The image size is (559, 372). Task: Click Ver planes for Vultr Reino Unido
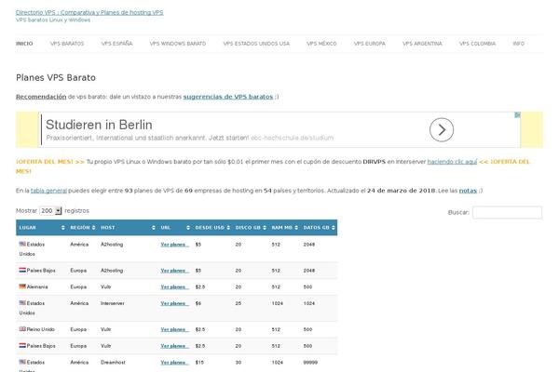[175, 329]
